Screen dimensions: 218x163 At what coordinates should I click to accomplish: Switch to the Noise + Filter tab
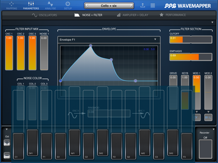pos(88,15)
